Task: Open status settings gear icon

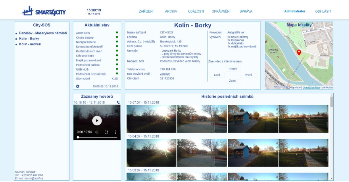Action: tap(78, 86)
